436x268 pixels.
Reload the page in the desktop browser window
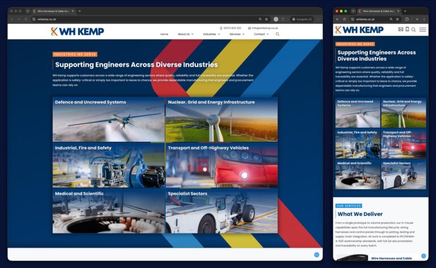[26, 19]
